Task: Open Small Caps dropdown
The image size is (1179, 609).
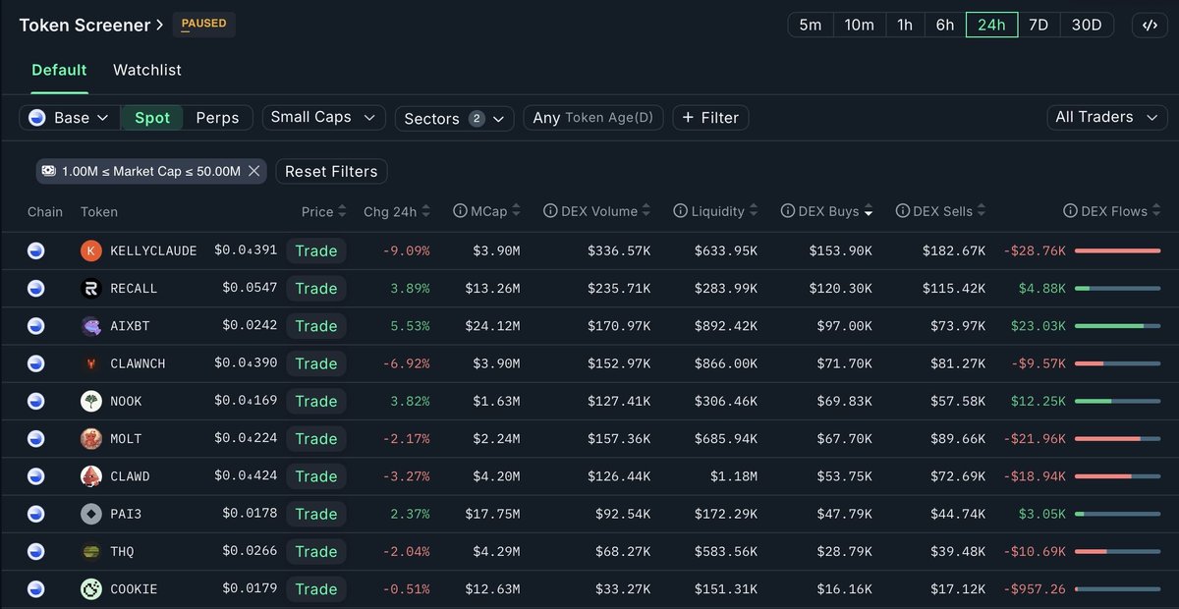Action: 323,117
